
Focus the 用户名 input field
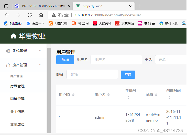(116, 60)
